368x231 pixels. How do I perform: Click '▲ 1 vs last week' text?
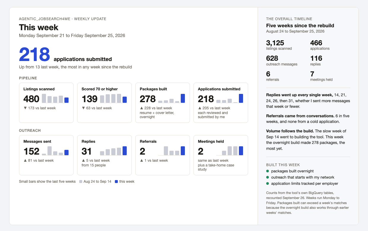coord(154,161)
